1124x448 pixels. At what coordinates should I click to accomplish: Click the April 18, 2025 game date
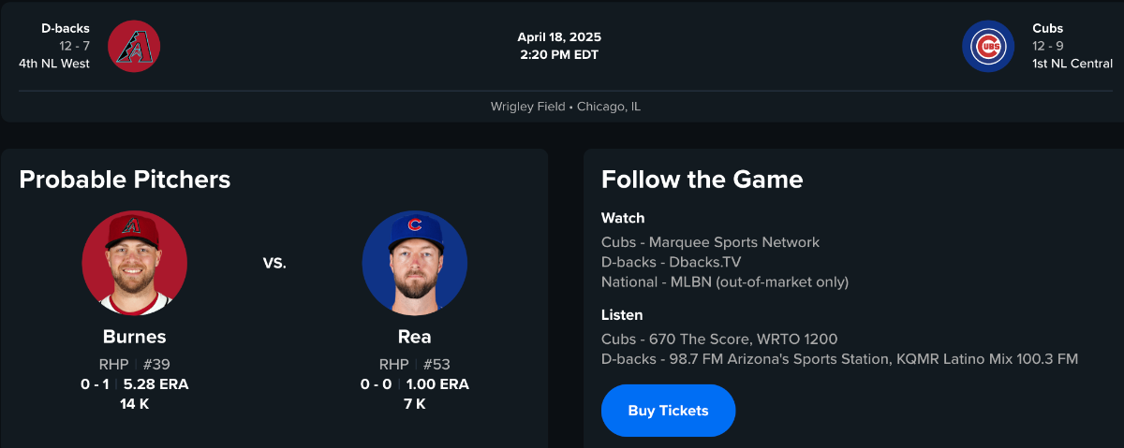[x=559, y=37]
